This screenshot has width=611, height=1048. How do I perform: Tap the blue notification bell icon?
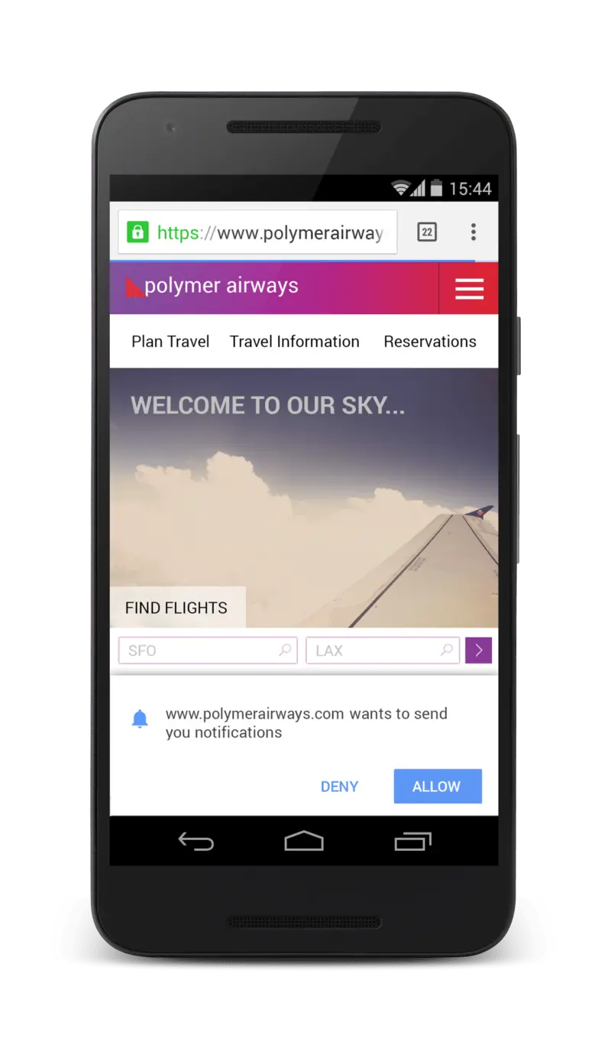point(140,719)
